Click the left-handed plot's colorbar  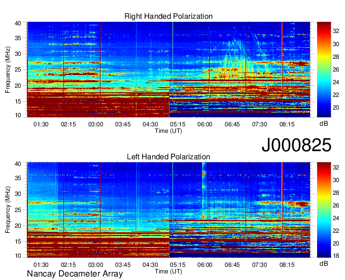pos(324,210)
